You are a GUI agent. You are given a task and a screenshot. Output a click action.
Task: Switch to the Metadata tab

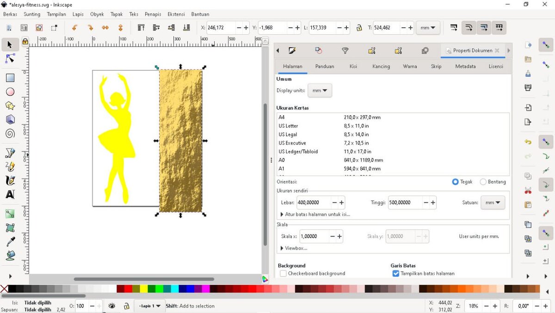click(x=465, y=67)
